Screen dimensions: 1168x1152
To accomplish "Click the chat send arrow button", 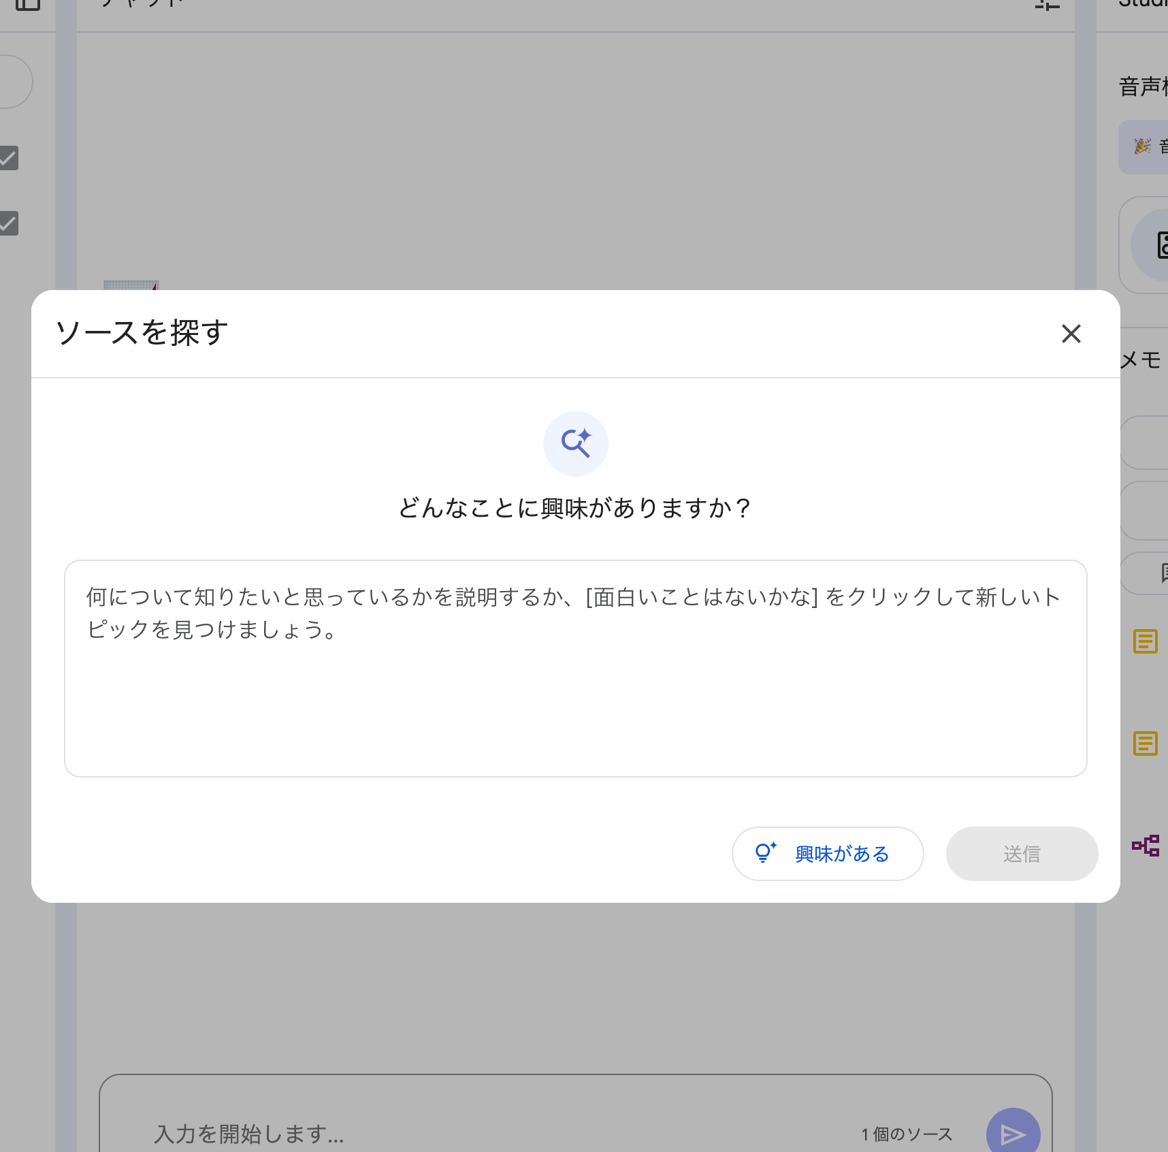I will click(1012, 1133).
